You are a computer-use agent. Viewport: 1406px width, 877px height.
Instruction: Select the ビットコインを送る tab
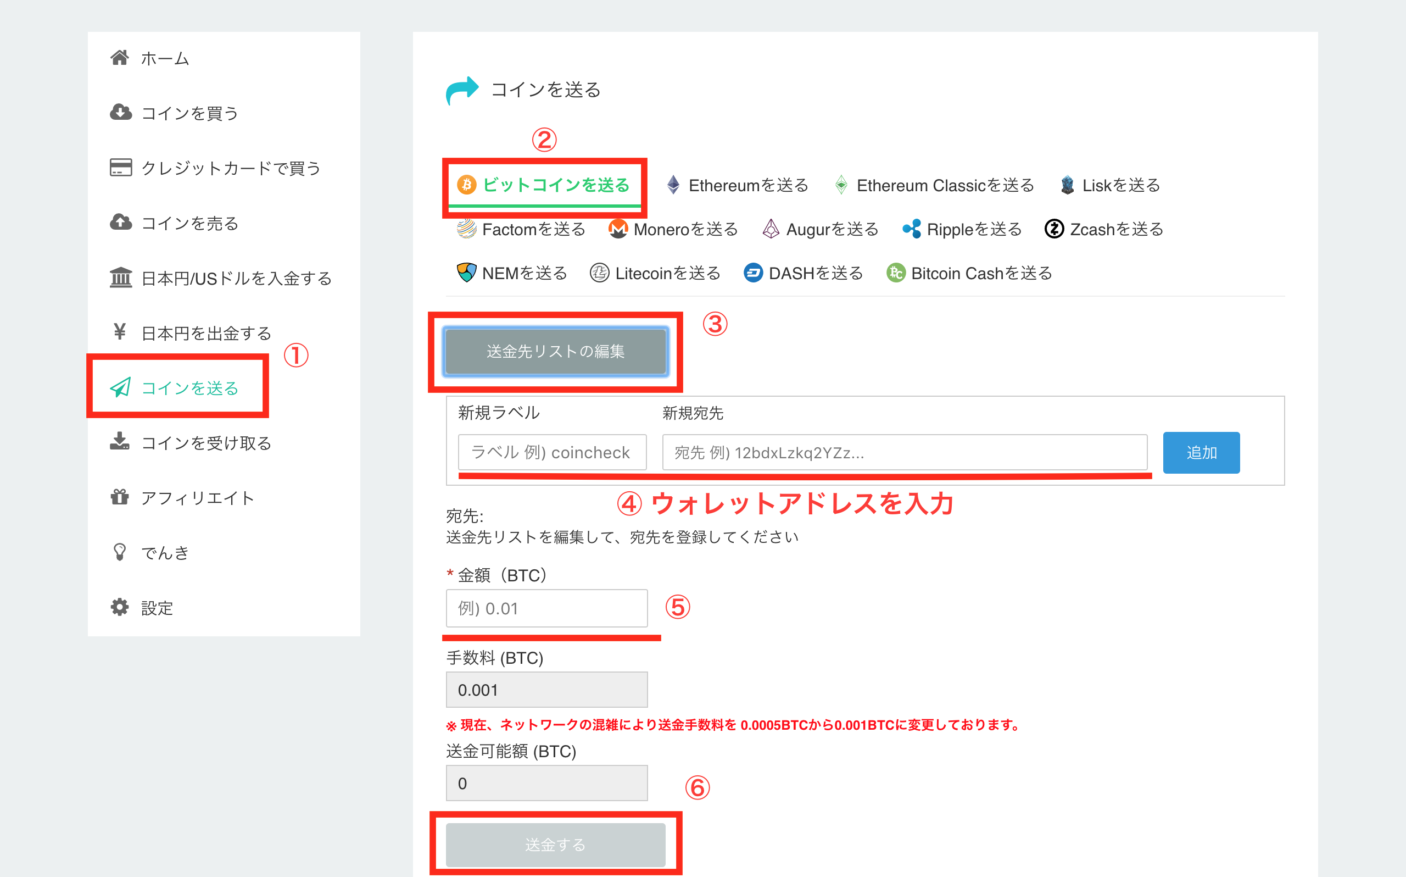(x=543, y=185)
